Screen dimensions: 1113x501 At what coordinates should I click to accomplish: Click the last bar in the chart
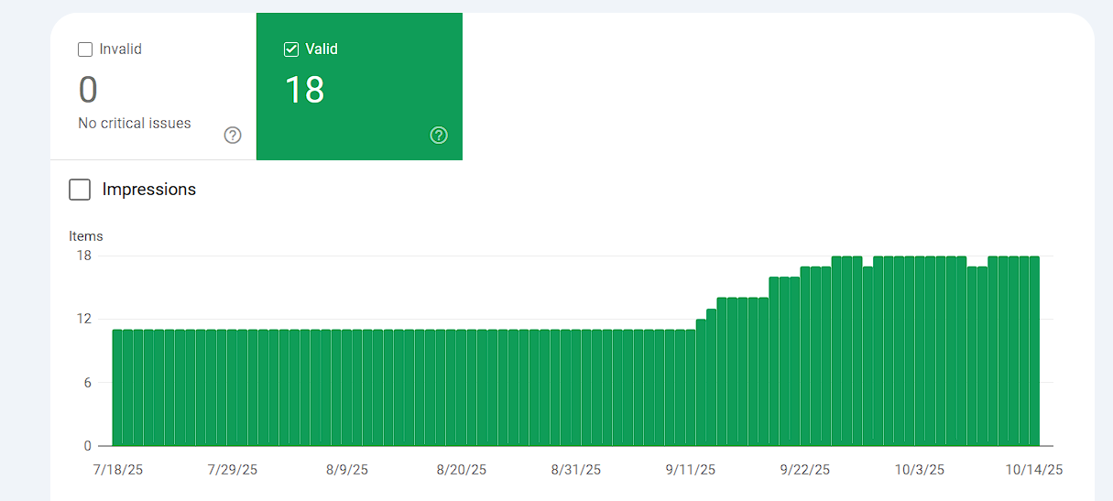point(1035,351)
